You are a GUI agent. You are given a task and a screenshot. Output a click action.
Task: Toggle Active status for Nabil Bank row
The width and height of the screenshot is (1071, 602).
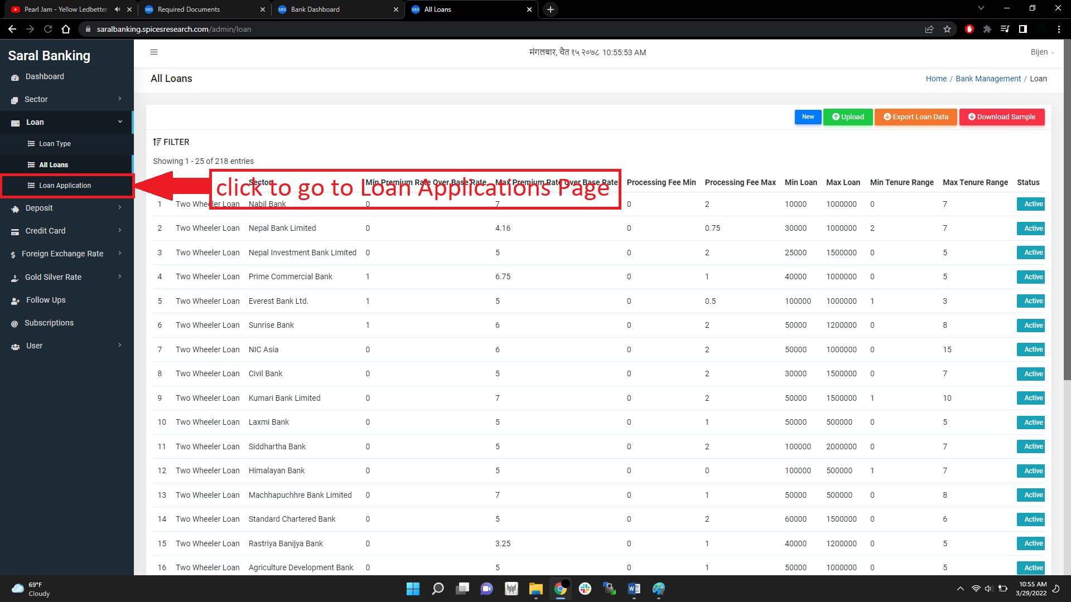pyautogui.click(x=1033, y=204)
